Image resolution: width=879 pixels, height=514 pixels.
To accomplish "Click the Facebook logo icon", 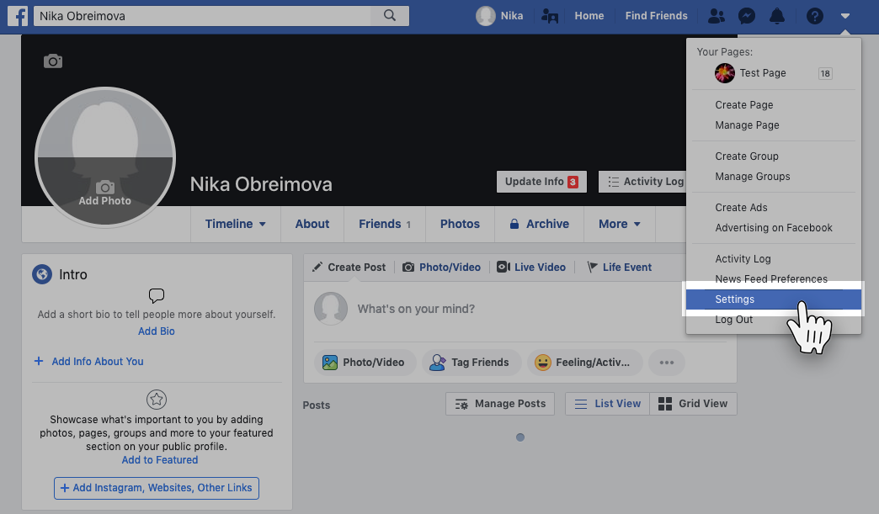I will click(x=18, y=16).
